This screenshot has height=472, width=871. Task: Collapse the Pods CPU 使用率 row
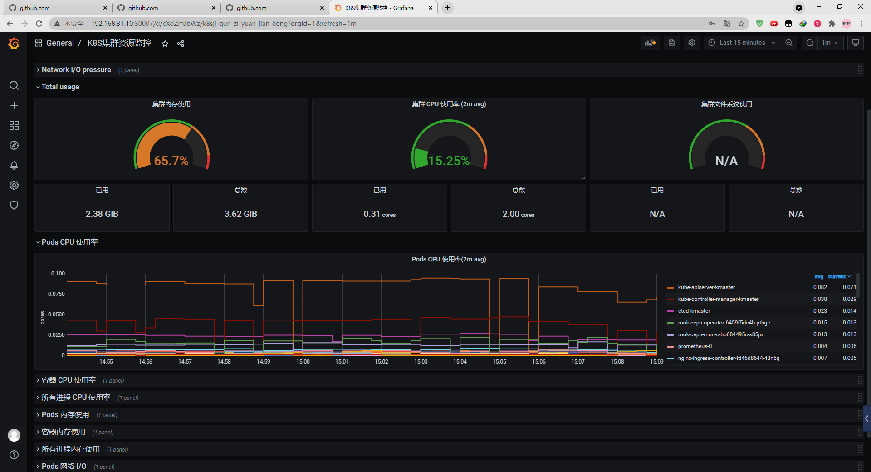69,242
